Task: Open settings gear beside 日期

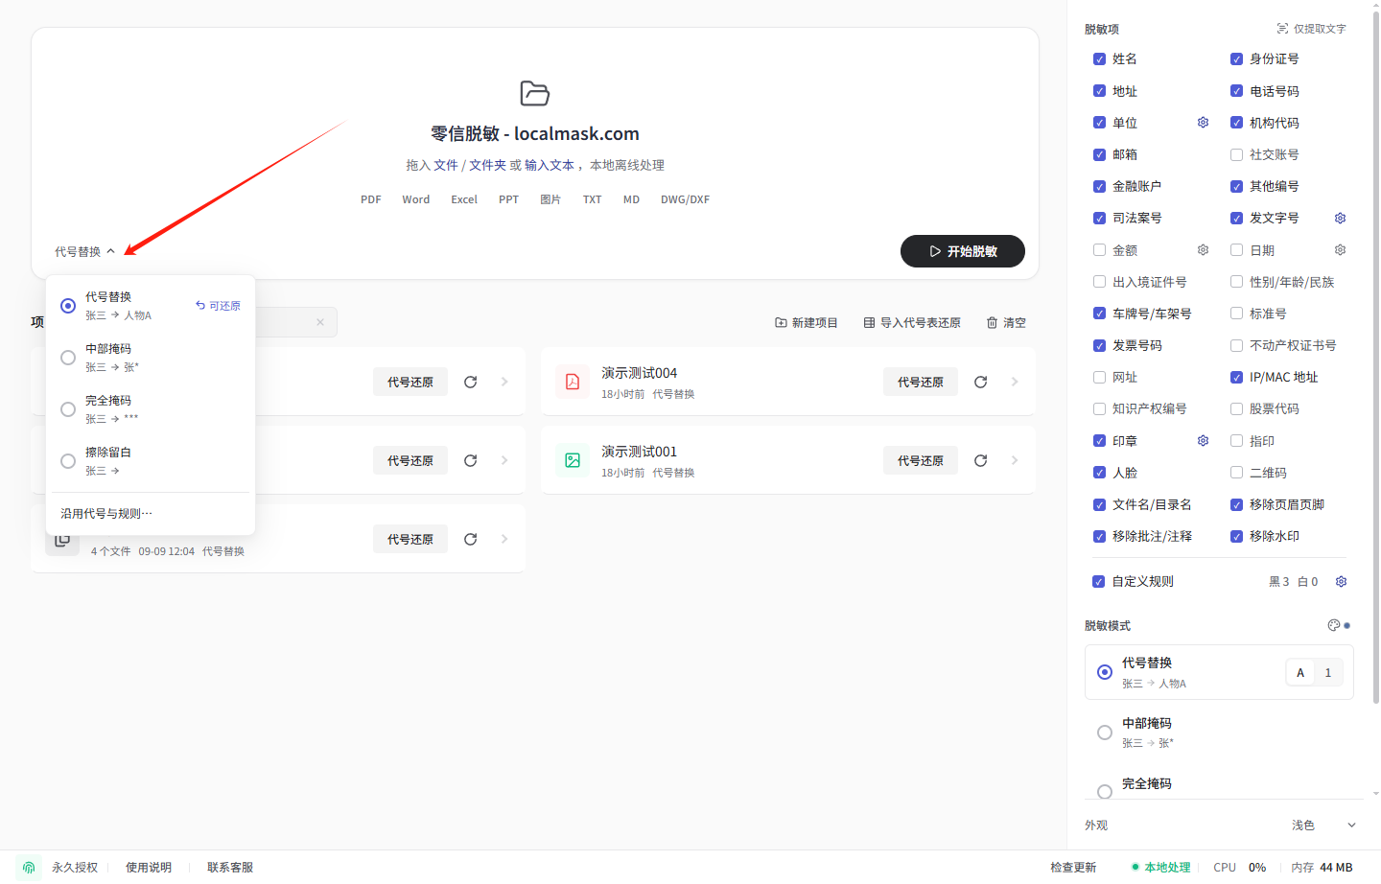Action: (x=1340, y=250)
